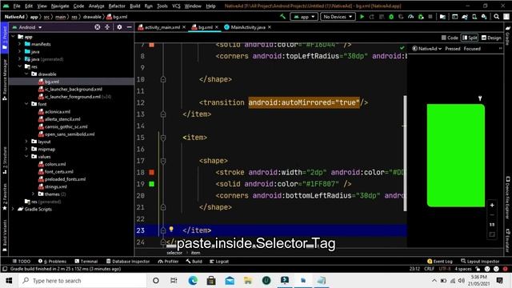Collapse the values folder

tap(26, 157)
